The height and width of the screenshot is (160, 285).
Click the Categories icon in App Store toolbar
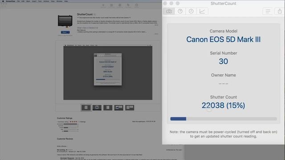120,5
